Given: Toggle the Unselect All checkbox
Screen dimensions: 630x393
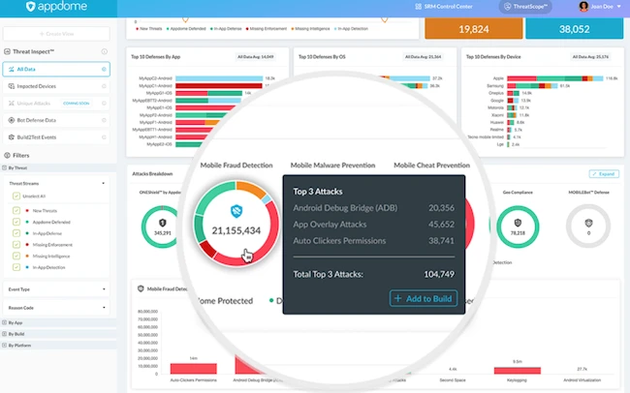Looking at the screenshot, I should click(x=16, y=196).
